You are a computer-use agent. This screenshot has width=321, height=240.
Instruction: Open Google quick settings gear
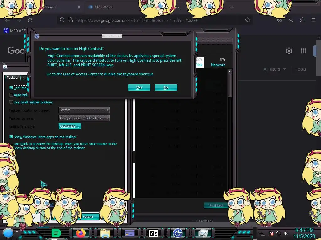point(289,51)
